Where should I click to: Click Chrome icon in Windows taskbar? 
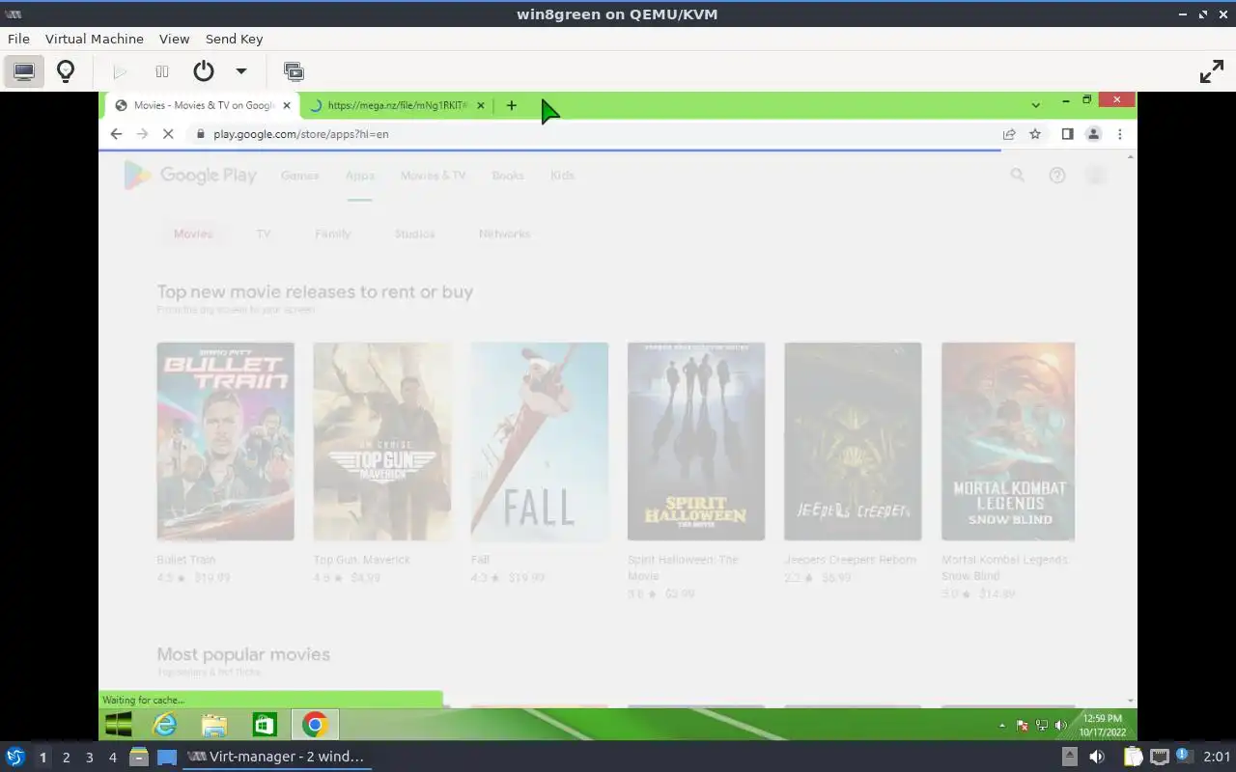(315, 725)
